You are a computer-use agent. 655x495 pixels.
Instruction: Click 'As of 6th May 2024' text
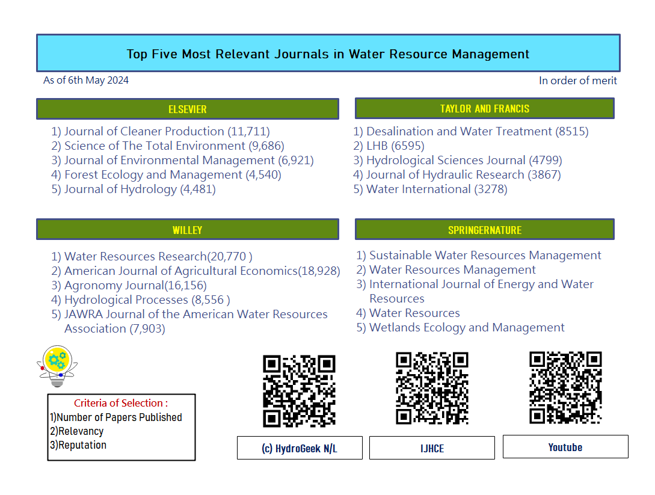[86, 80]
